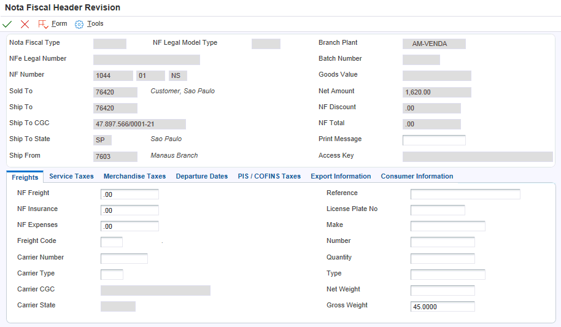The image size is (561, 327).
Task: View the Consumer Information tab
Action: click(417, 176)
